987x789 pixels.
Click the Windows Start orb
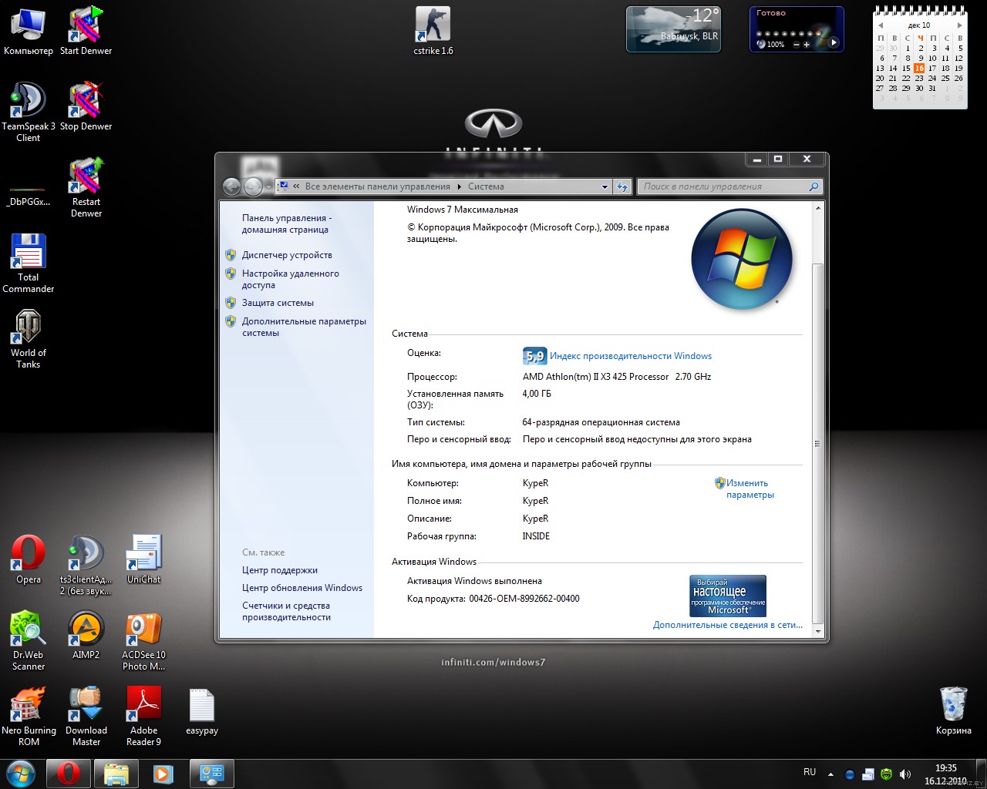tap(21, 774)
